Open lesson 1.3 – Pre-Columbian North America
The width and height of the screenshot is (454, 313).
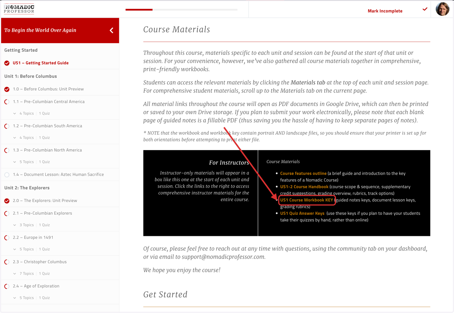[47, 150]
